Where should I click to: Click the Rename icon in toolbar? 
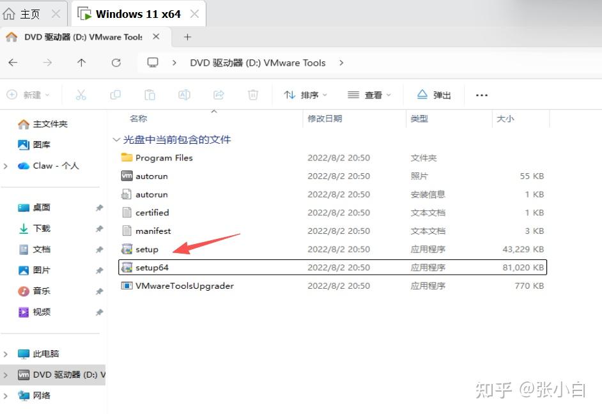184,95
